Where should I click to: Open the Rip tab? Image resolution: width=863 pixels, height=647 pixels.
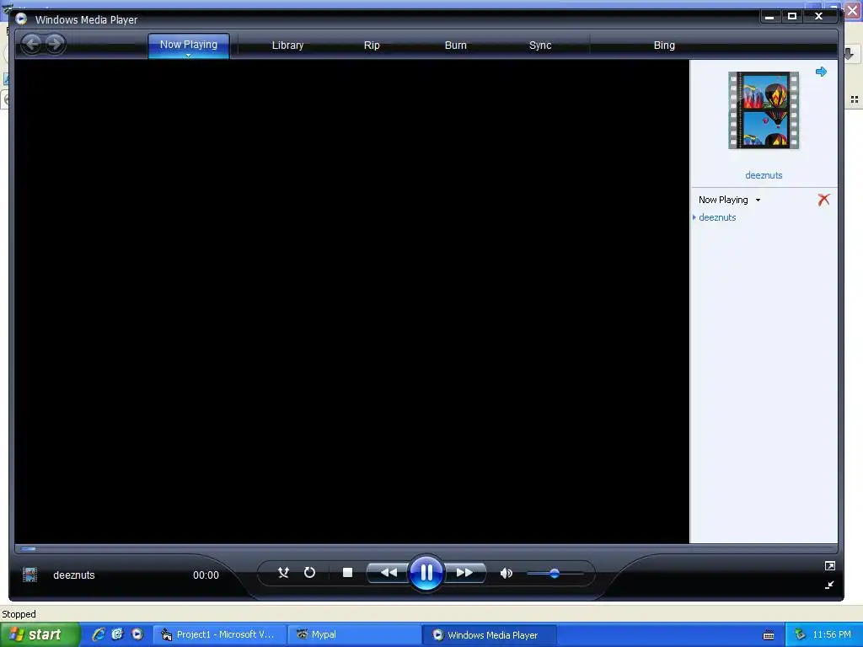point(372,45)
